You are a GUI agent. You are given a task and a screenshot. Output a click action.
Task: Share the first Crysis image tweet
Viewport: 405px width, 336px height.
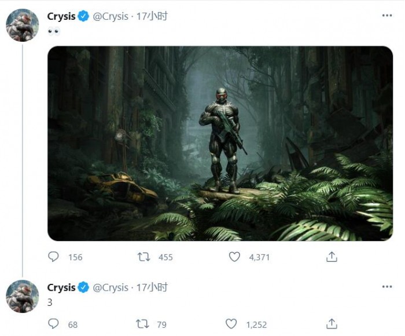click(332, 257)
